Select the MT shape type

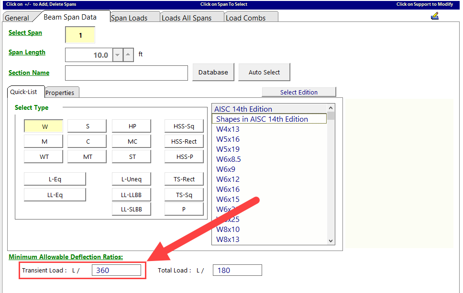87,157
